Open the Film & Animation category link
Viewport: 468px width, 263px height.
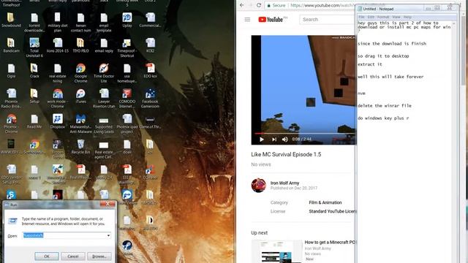pos(325,202)
